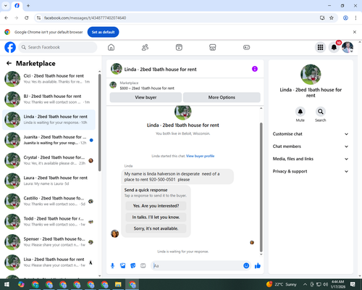This screenshot has height=290, width=362.
Task: Click the $800 listing thumbnail in chat header
Action: [x=113, y=85]
